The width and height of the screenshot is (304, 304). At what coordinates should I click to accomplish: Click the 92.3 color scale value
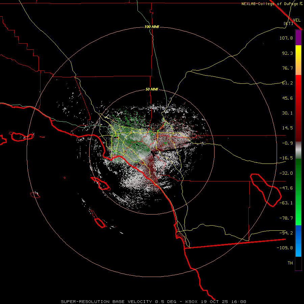pyautogui.click(x=287, y=53)
